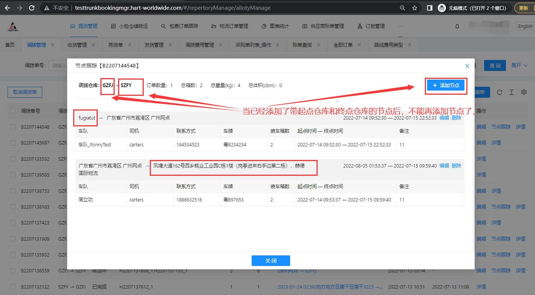Click the 添加节点 button
Viewport: 535px width, 295px height.
pyautogui.click(x=446, y=86)
